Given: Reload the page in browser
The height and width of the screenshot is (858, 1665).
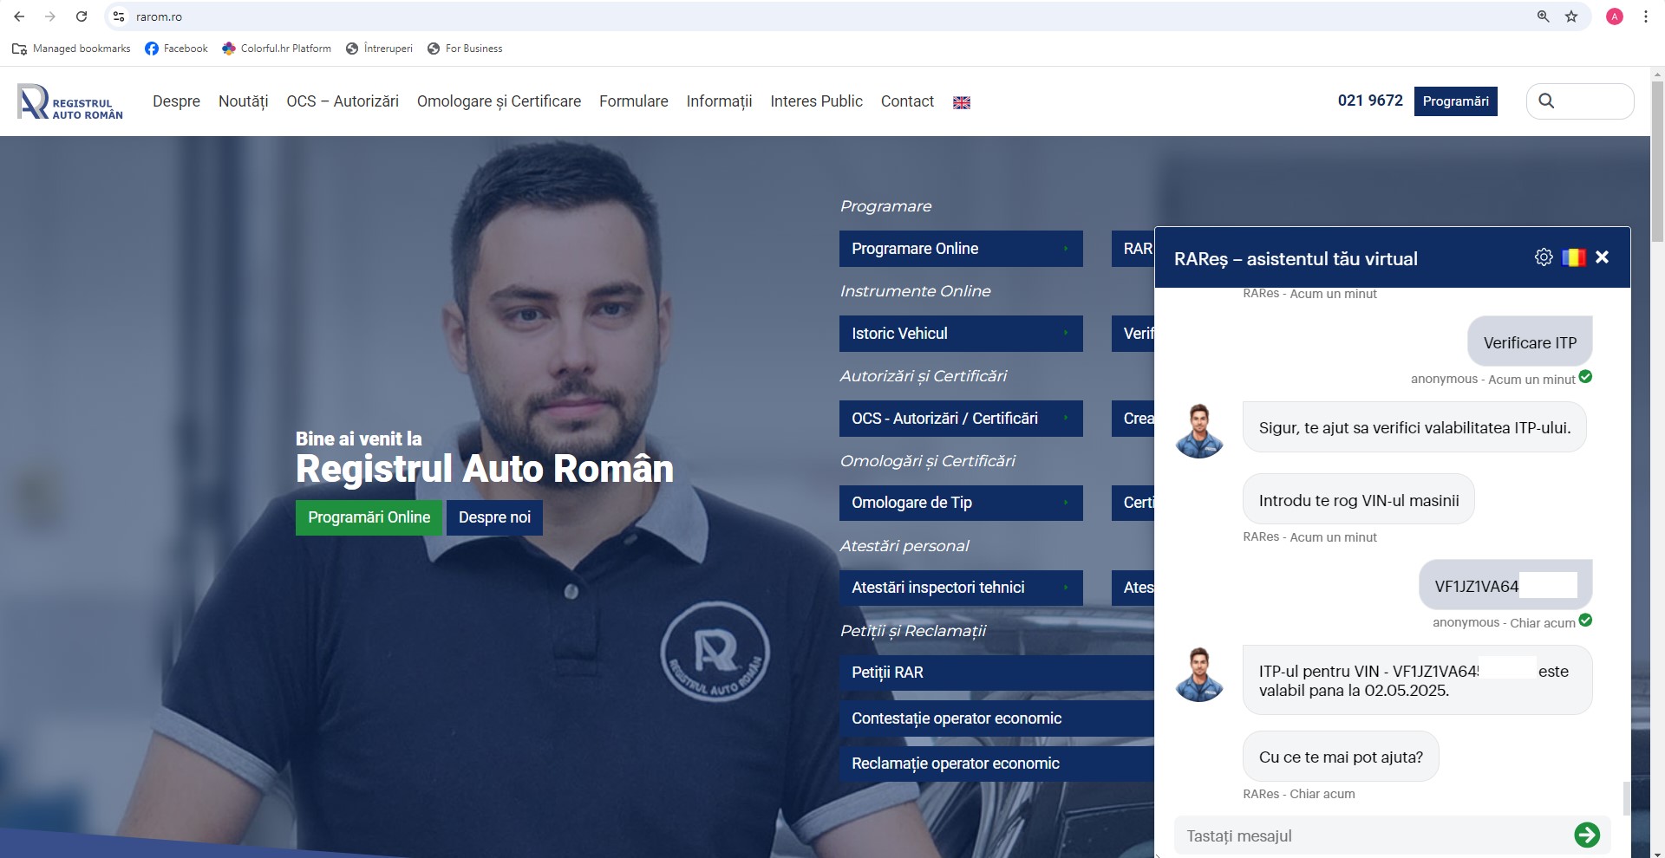Looking at the screenshot, I should (x=82, y=16).
